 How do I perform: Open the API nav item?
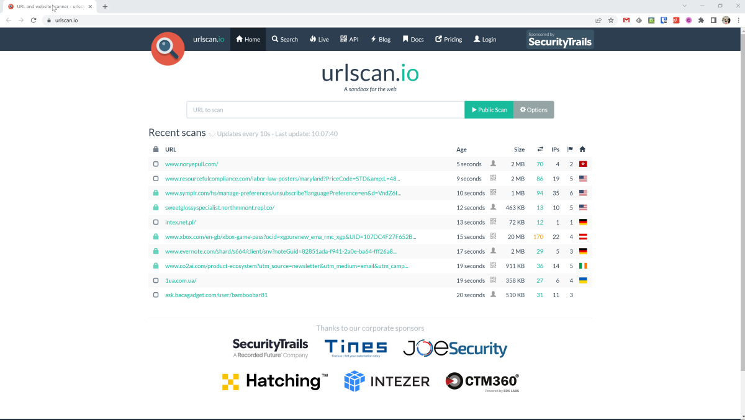tap(350, 39)
